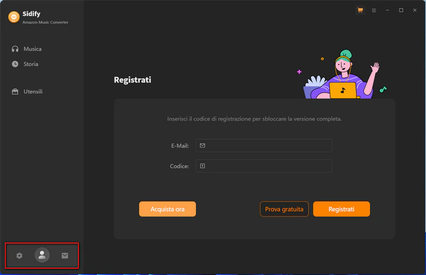Minimize the Sidify window
The image size is (426, 275).
point(388,10)
